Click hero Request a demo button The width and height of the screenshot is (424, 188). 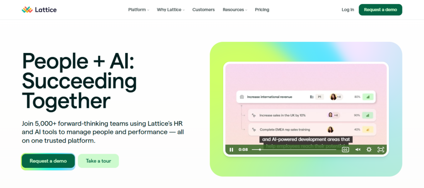click(48, 161)
